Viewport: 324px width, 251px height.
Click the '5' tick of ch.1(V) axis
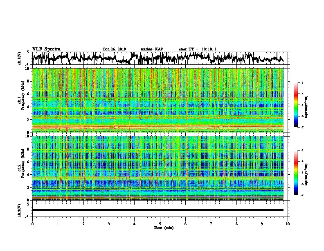28,52
